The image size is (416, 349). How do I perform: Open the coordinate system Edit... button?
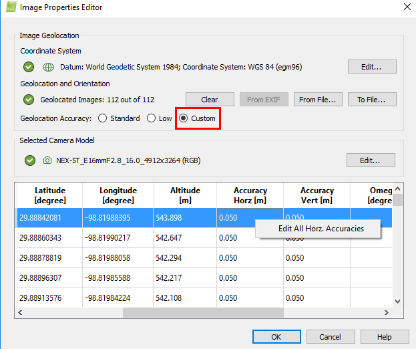pos(372,67)
